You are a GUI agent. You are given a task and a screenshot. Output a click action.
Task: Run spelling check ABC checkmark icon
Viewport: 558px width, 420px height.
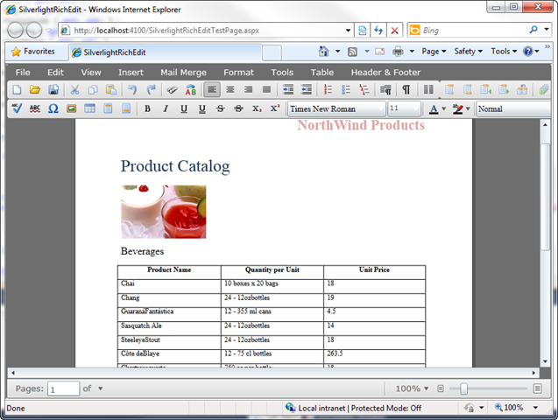point(17,108)
